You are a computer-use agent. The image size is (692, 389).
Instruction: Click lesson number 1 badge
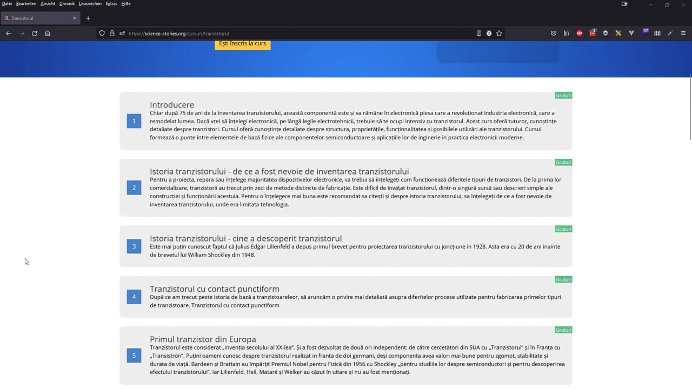[134, 121]
